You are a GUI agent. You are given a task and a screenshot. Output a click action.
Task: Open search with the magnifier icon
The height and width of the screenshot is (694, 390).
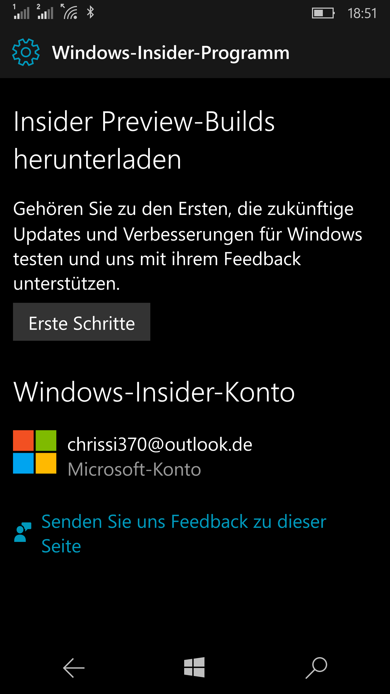(x=316, y=668)
